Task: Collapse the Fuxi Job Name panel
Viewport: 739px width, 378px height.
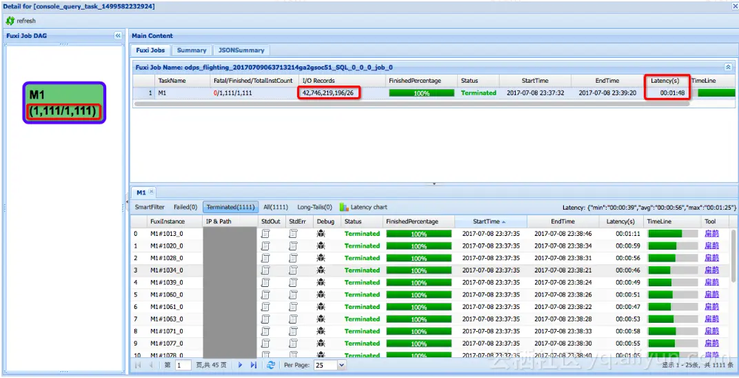Action: pos(728,68)
